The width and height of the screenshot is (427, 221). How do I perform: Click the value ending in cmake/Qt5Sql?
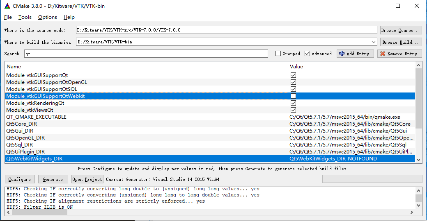click(x=348, y=145)
